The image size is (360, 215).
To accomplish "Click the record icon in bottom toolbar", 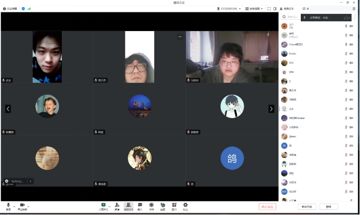I will click(151, 206).
